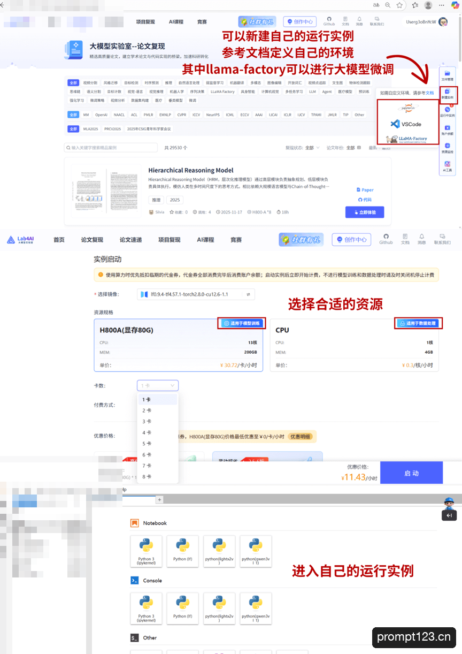The image size is (462, 654).
Task: Click the 立即体验 button
Action: tap(365, 212)
